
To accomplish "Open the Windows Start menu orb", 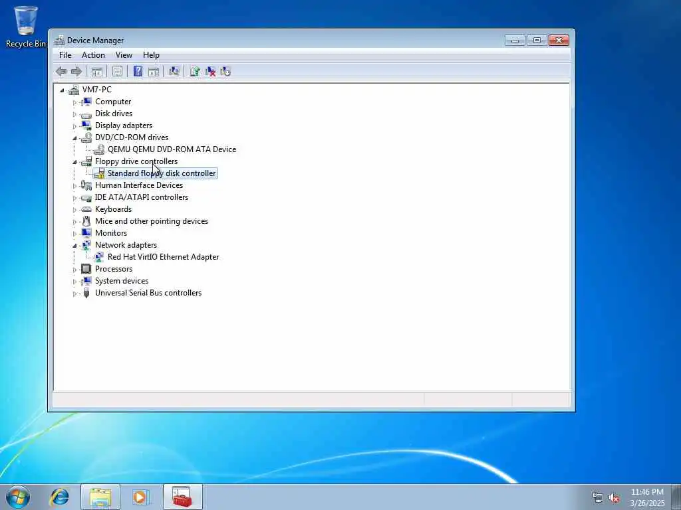I will click(x=18, y=497).
